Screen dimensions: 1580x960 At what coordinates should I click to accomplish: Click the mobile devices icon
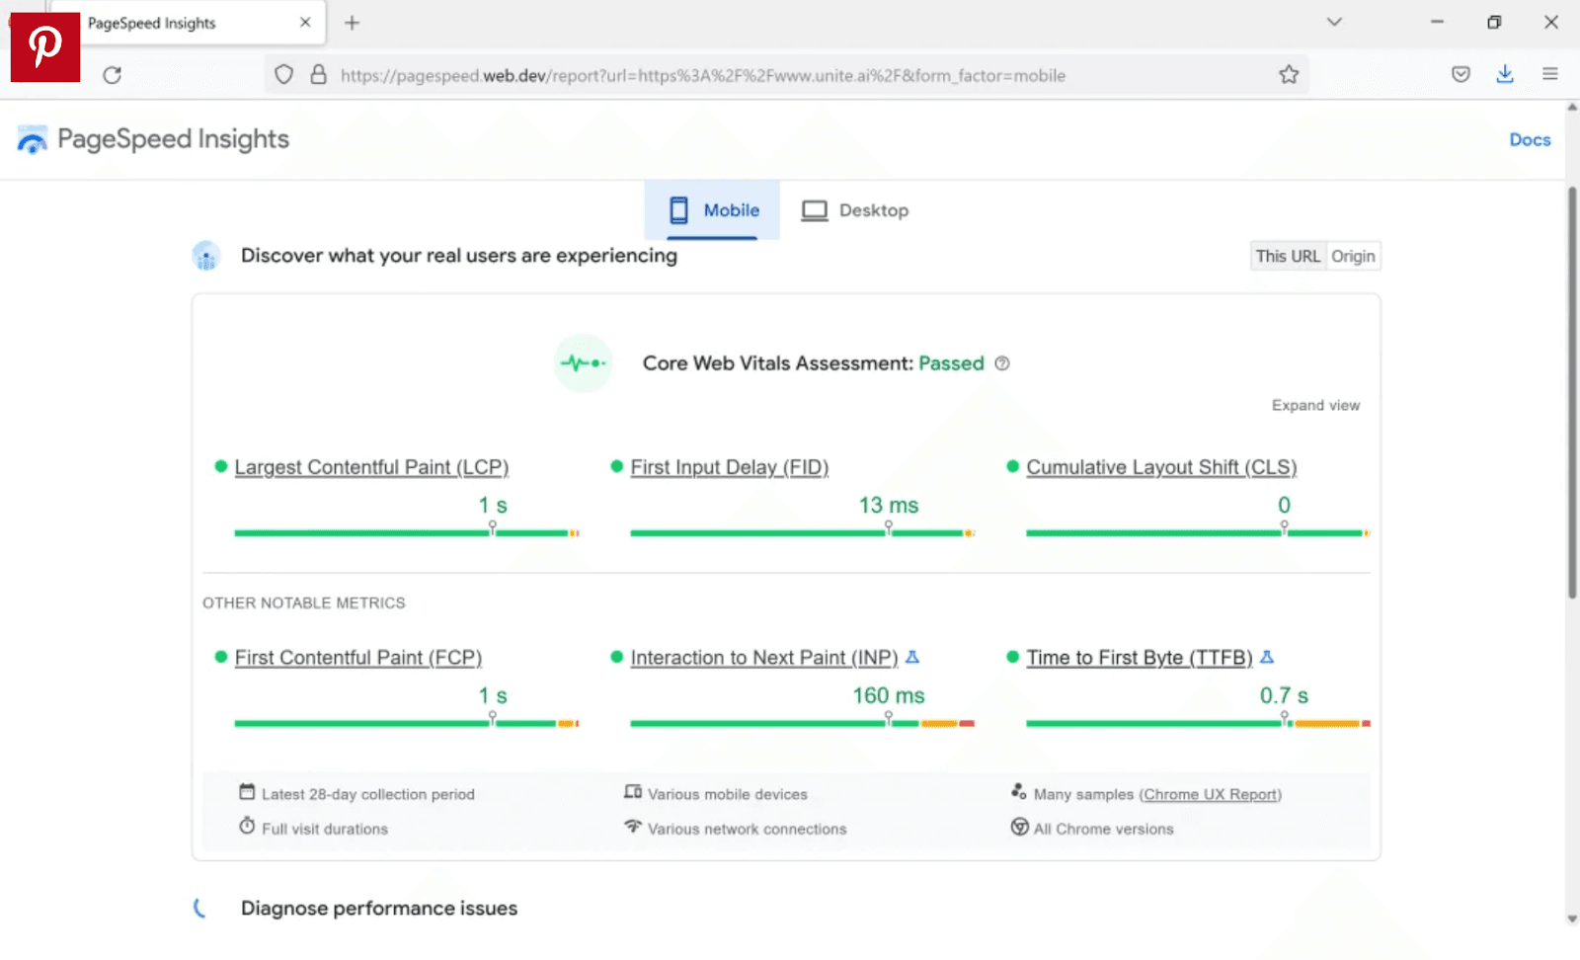[633, 792]
